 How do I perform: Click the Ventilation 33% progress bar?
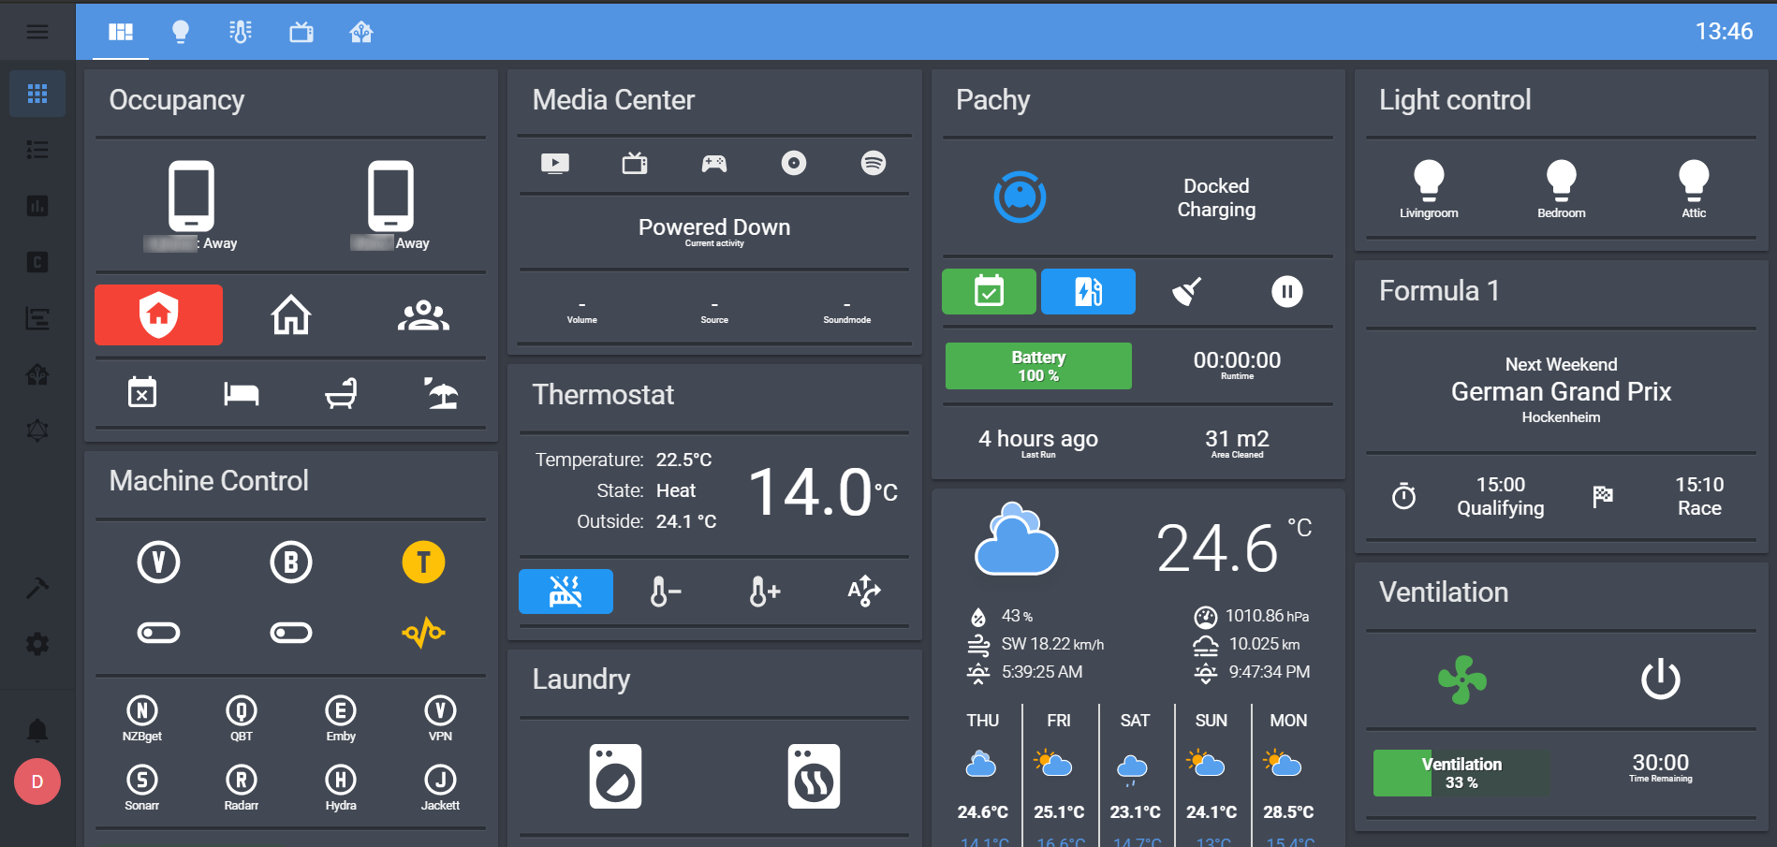1461,772
